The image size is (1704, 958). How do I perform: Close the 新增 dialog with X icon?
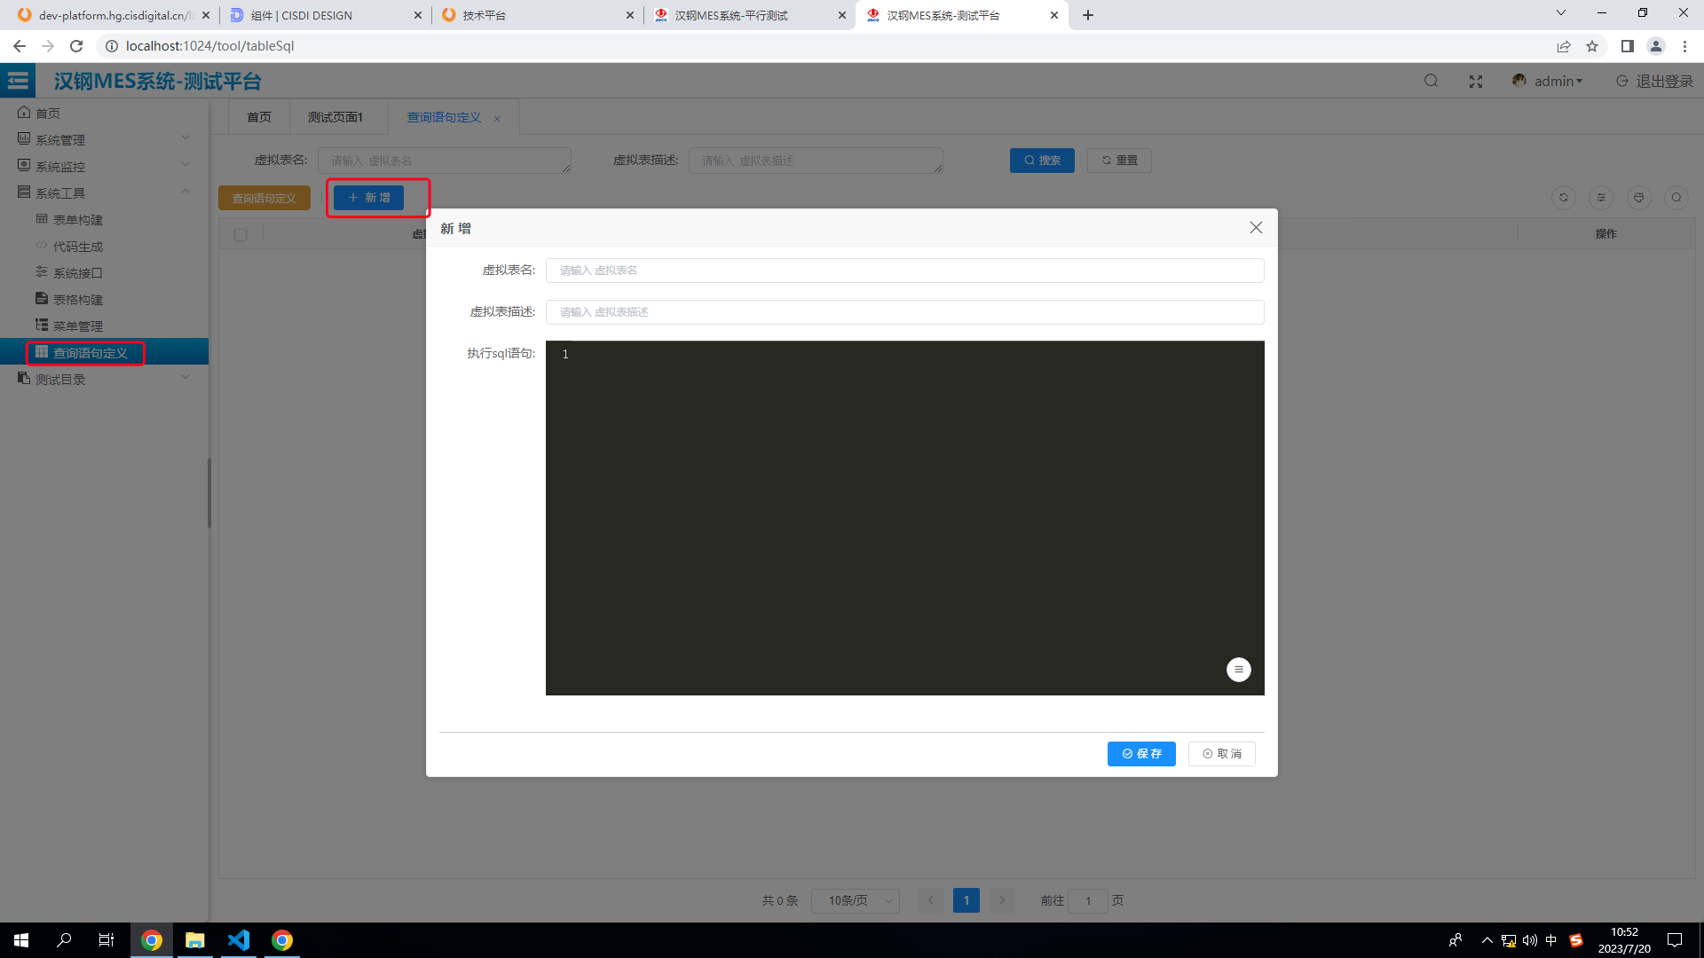point(1256,228)
